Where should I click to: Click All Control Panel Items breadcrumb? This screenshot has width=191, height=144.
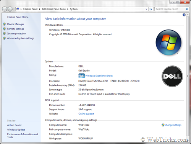click(53, 9)
